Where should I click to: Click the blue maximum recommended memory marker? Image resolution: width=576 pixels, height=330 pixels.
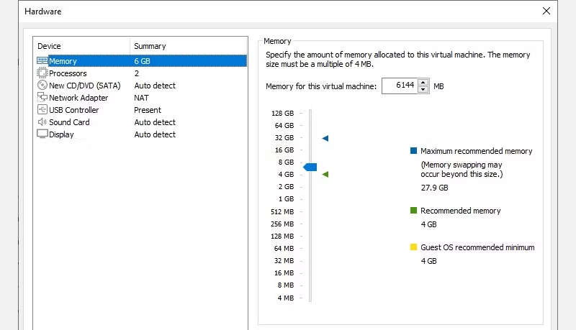point(325,138)
